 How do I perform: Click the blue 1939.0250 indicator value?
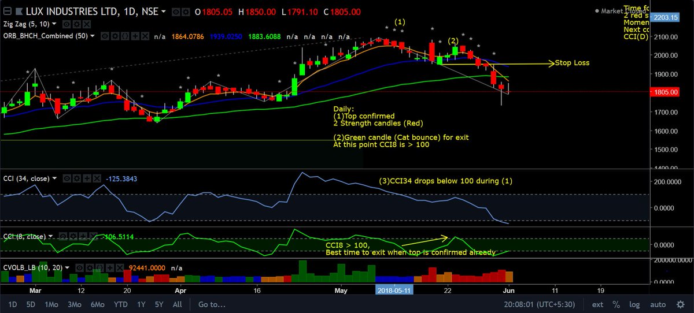pos(227,36)
